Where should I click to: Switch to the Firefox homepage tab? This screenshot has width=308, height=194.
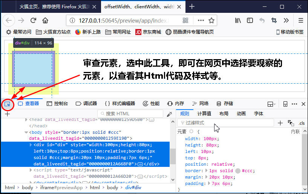pos(54,7)
